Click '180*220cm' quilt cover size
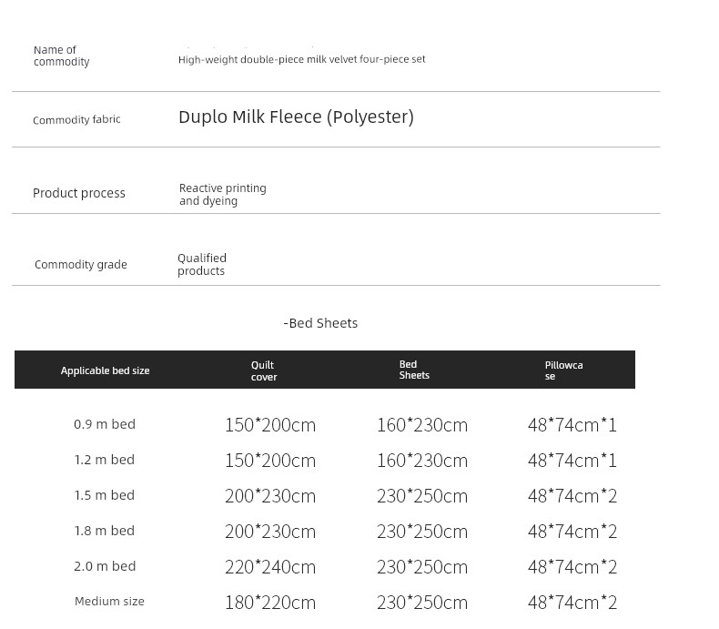 pos(270,603)
